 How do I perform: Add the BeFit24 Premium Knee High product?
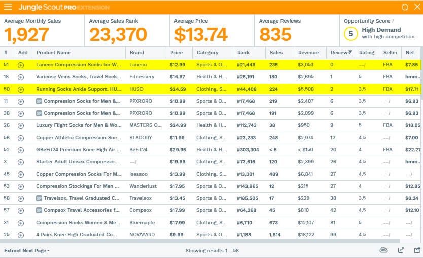point(21,150)
